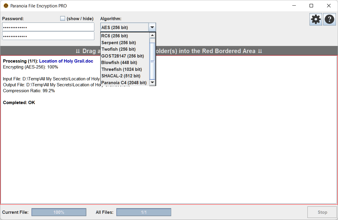This screenshot has width=338, height=220.
Task: Click the Paranoia app icon in title bar
Action: [5, 6]
